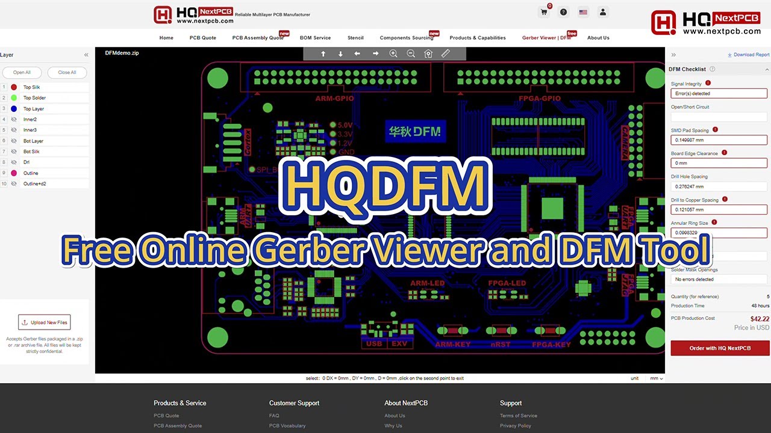Open Products & Capabilities menu item
The width and height of the screenshot is (771, 433).
point(478,38)
